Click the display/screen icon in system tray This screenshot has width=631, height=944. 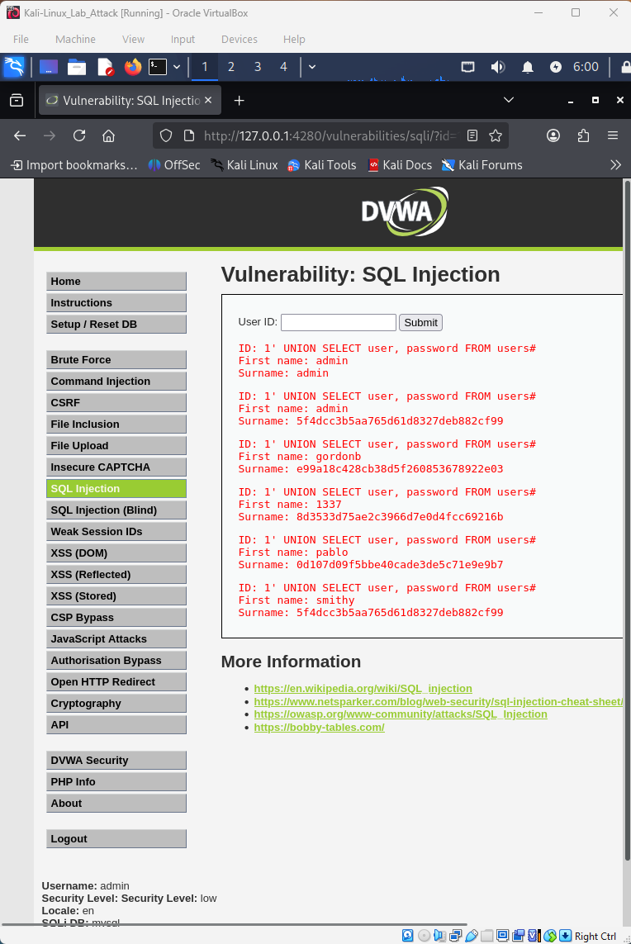pyautogui.click(x=467, y=67)
